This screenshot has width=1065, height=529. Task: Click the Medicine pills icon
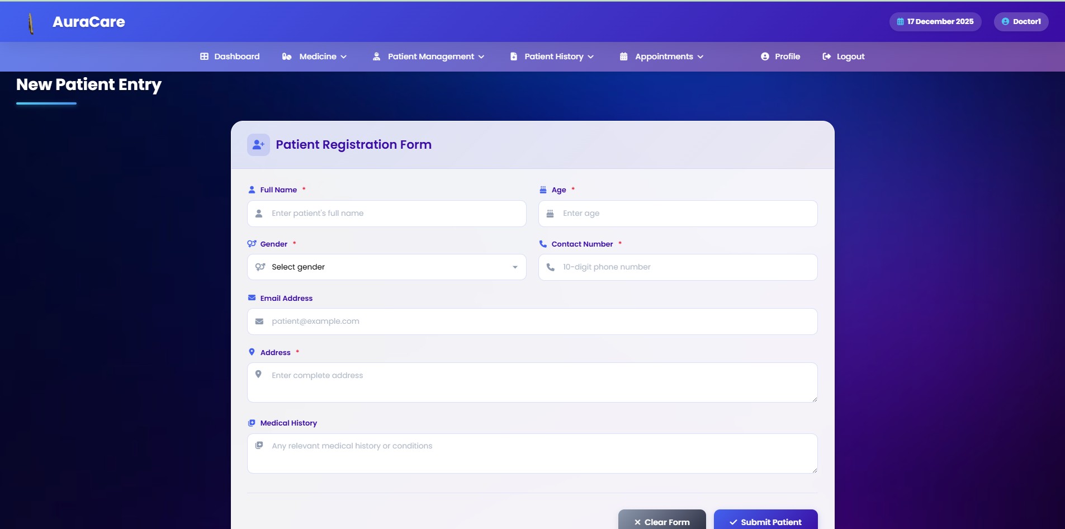pos(287,56)
